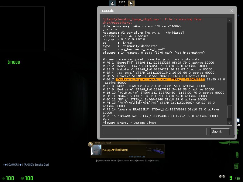Click the spectated player avatar image

96,150
